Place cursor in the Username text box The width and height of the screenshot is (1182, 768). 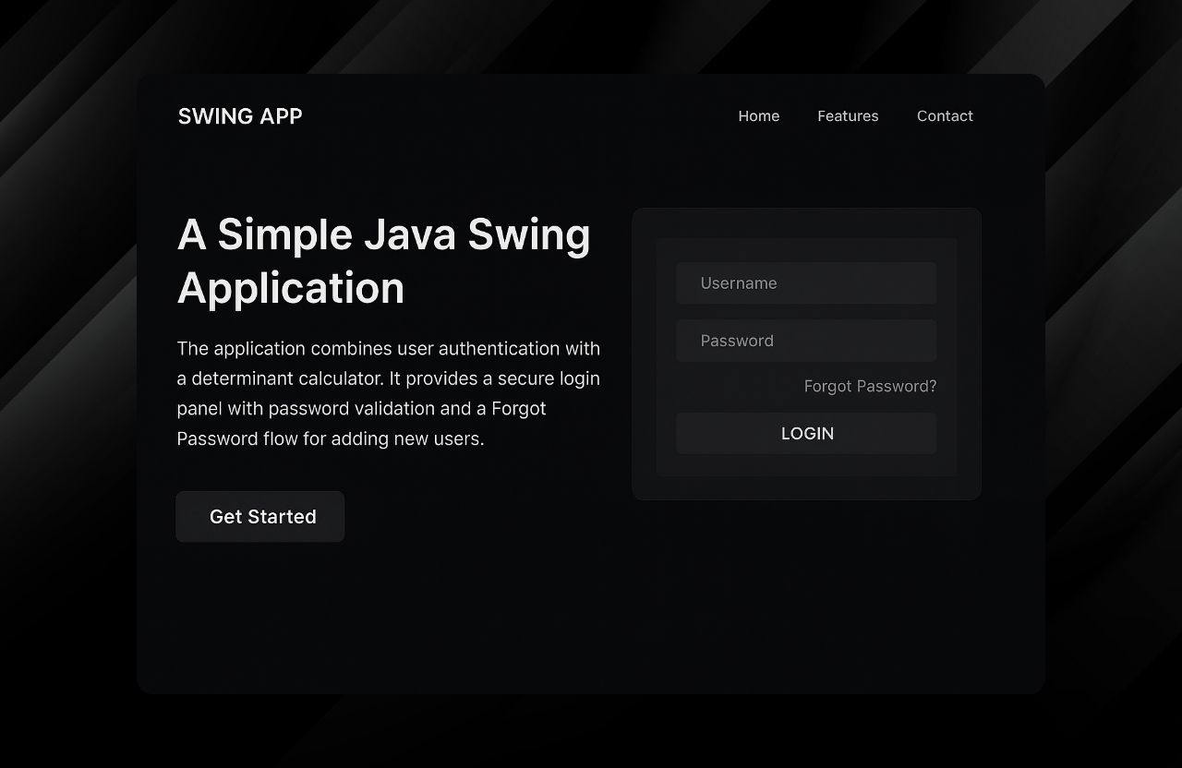806,283
